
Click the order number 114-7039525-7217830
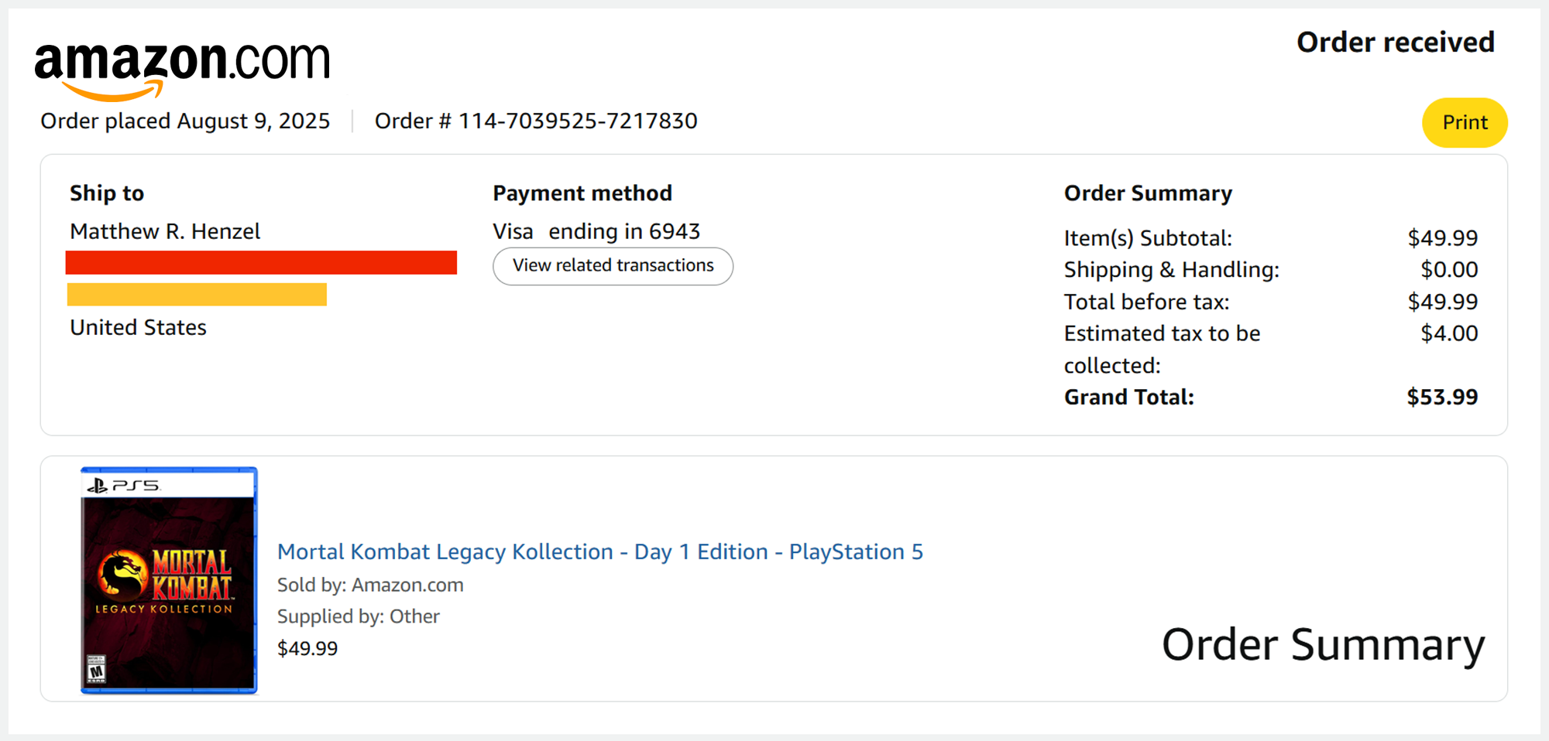(x=578, y=121)
